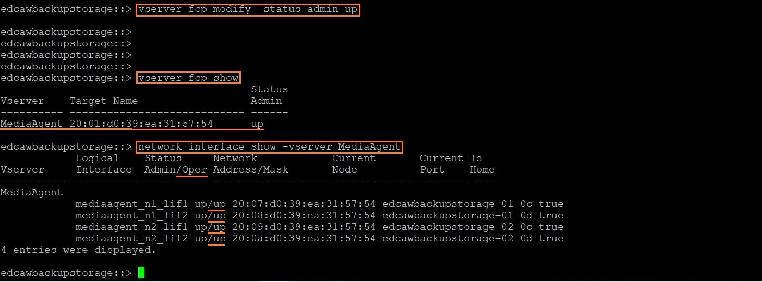Click port 0c on the edcawbackupstorage-02 row
Screen dimensions: 762x282
527,227
